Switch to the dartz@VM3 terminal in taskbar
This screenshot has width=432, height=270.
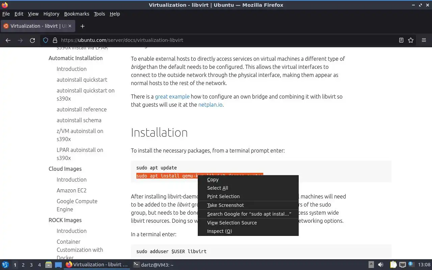pyautogui.click(x=154, y=265)
